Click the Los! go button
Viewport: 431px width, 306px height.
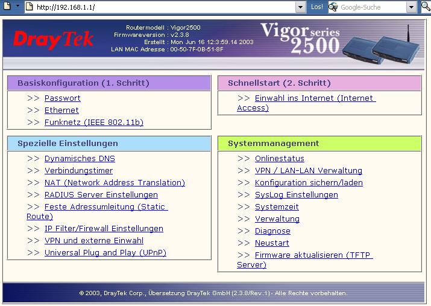(x=316, y=7)
